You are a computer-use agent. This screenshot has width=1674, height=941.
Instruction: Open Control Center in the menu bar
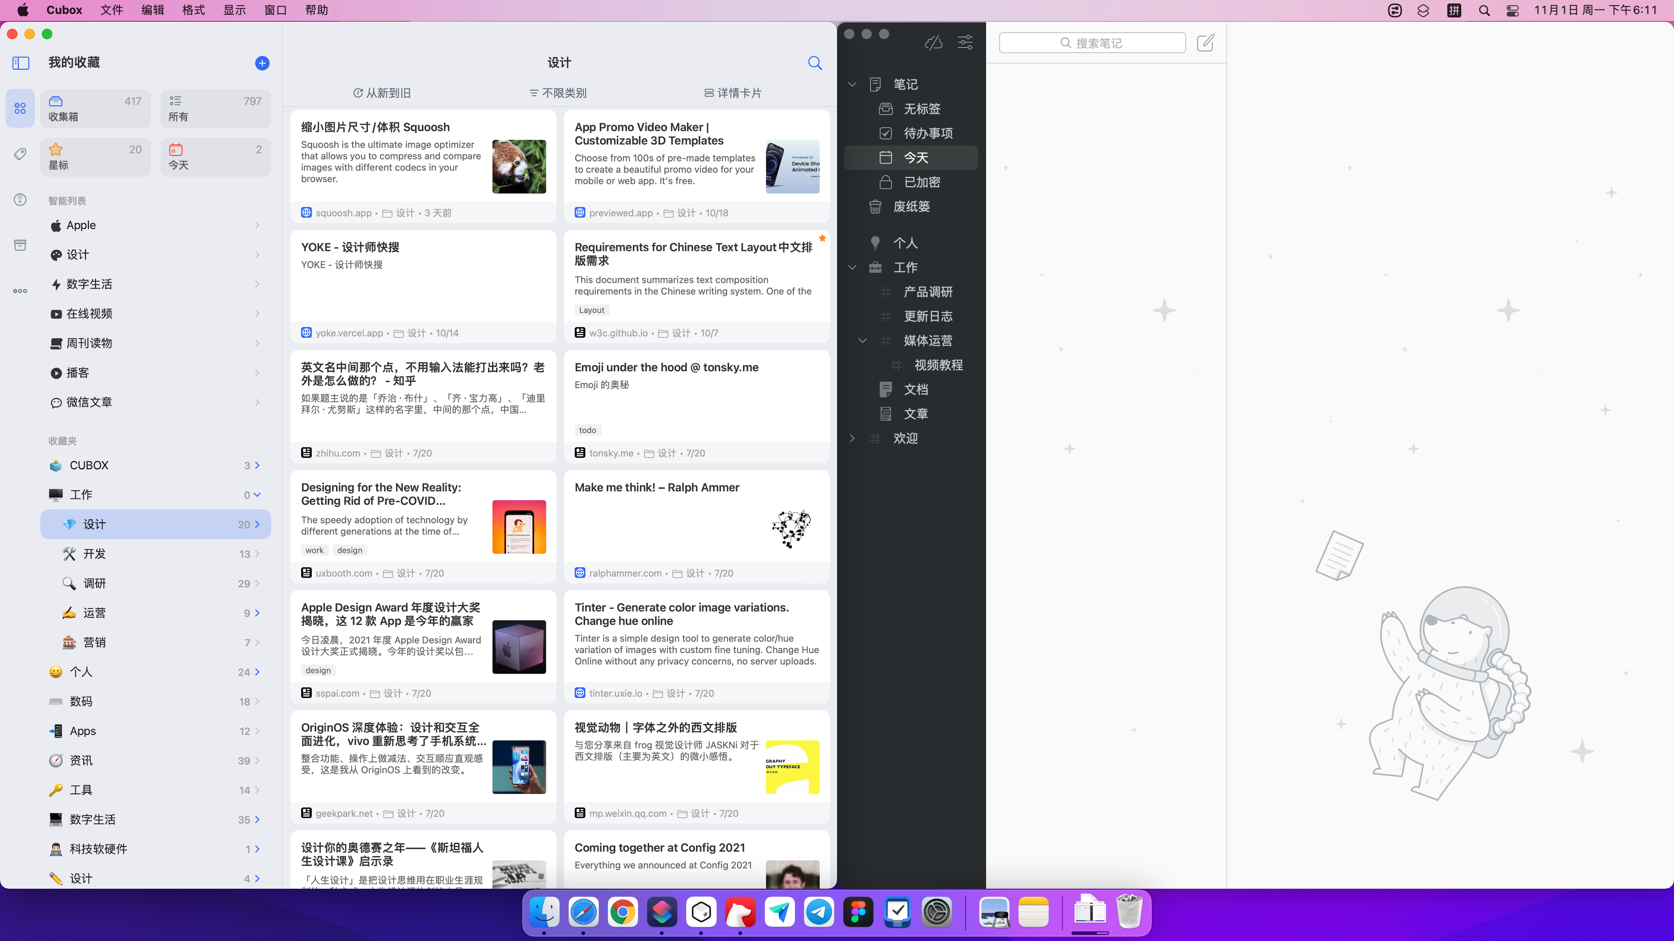tap(1513, 10)
